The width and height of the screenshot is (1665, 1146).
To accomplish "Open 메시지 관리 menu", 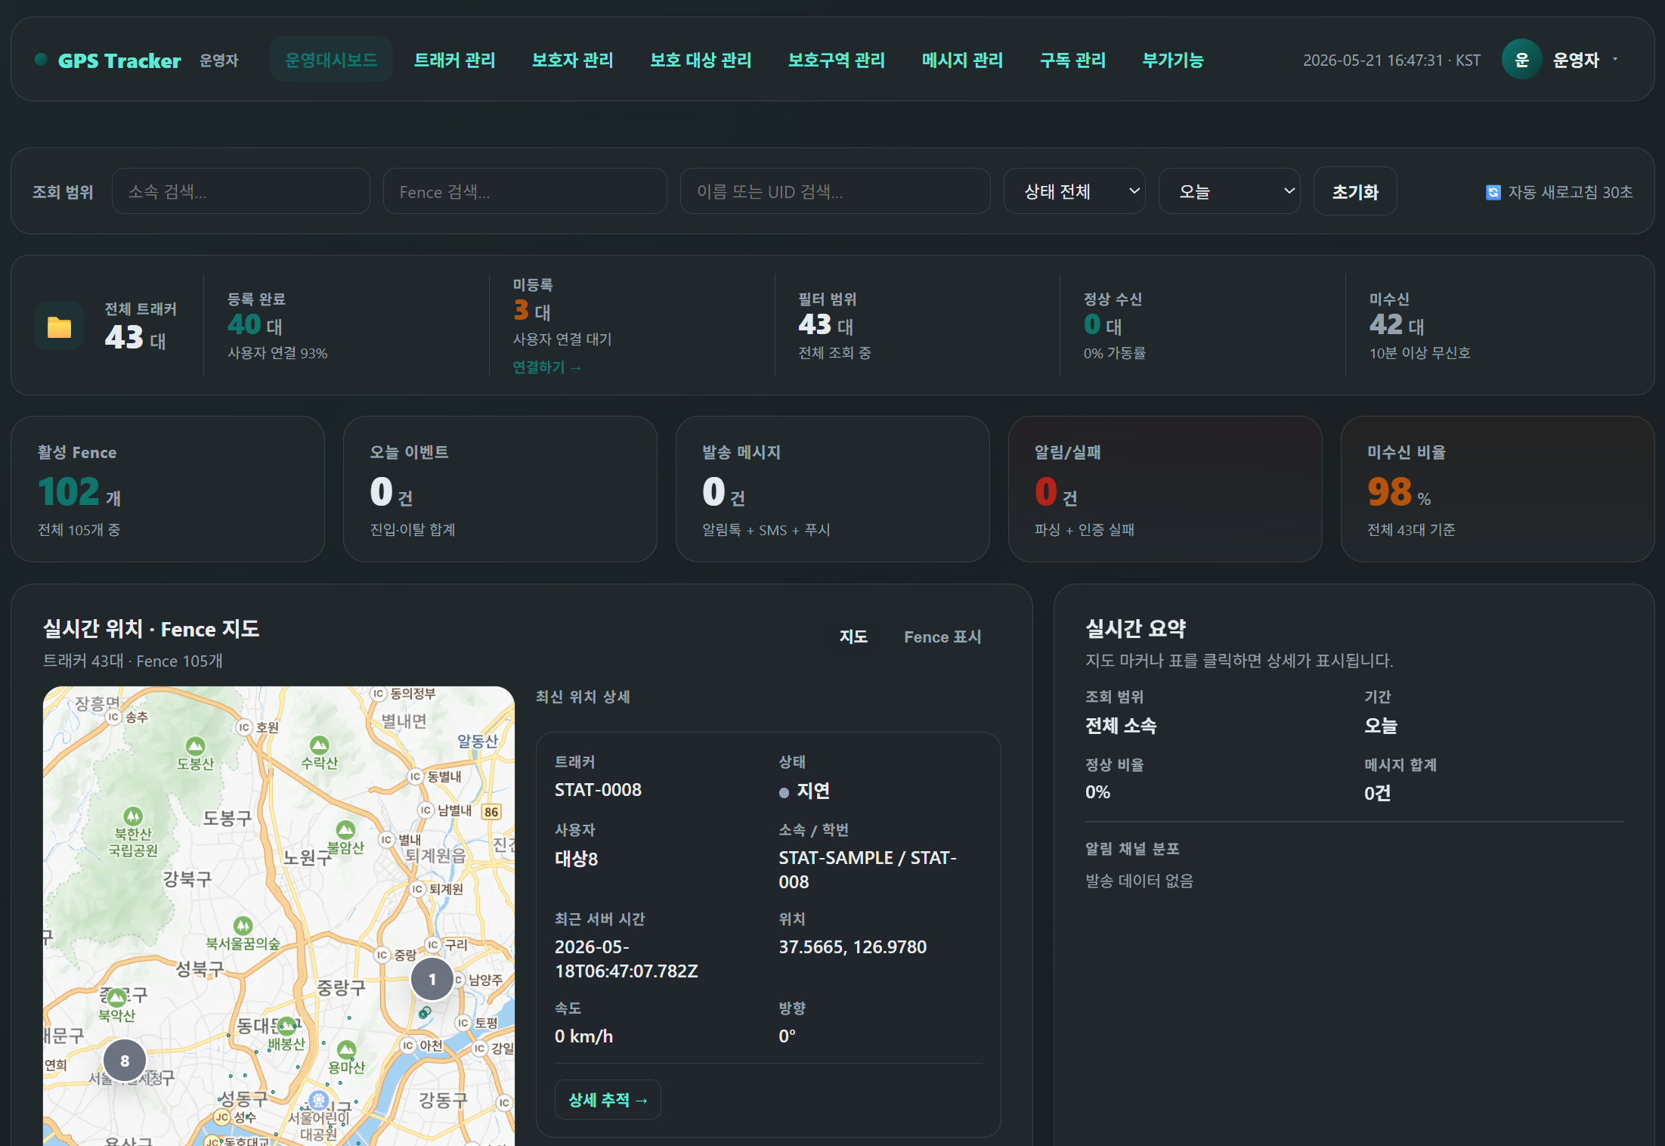I will tap(962, 60).
